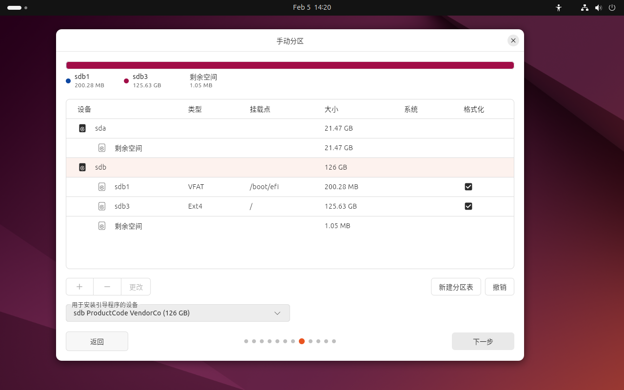Click the sda disk drive icon
624x390 pixels.
point(82,128)
